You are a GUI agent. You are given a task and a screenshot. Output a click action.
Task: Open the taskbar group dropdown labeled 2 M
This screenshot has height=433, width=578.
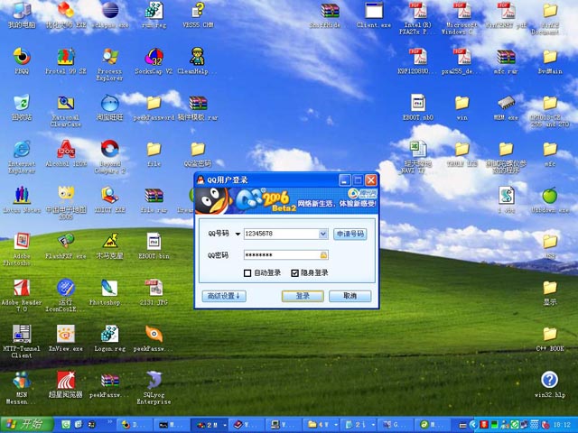click(x=225, y=425)
